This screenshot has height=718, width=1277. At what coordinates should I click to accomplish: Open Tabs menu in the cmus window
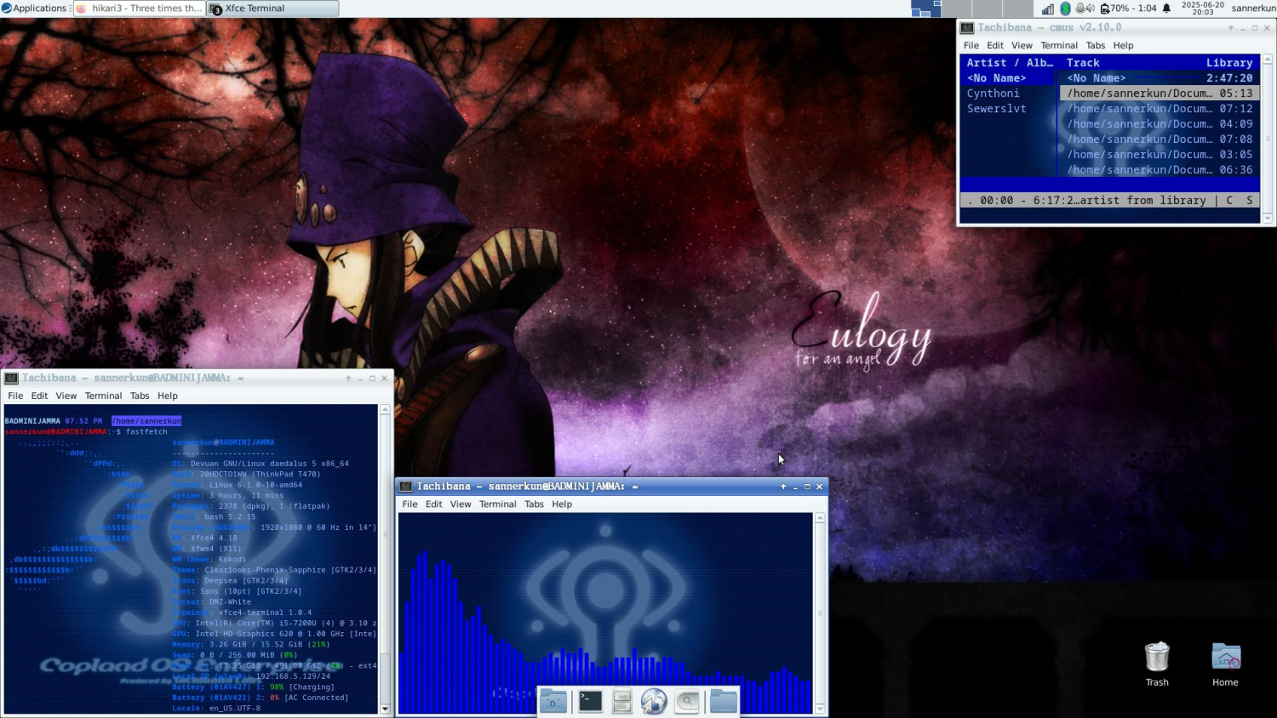(x=1096, y=45)
